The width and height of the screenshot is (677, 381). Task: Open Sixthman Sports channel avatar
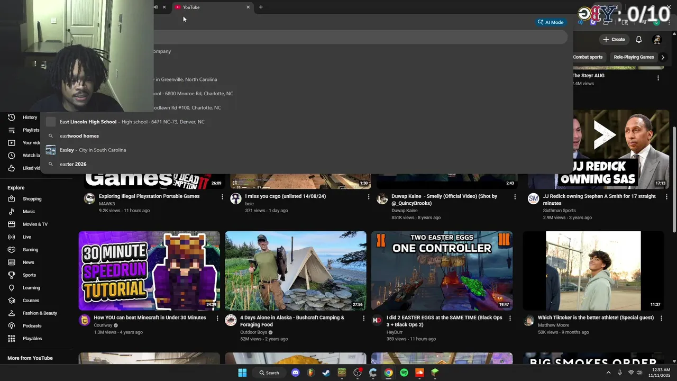tap(533, 199)
